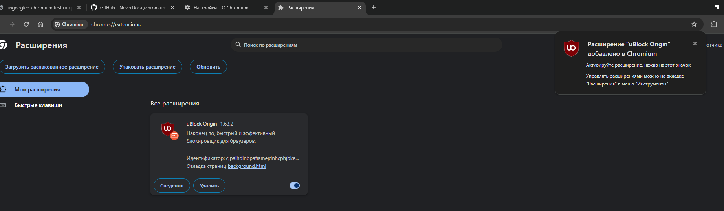This screenshot has height=211, width=724.
Task: Close the Расширения tab
Action: point(359,7)
